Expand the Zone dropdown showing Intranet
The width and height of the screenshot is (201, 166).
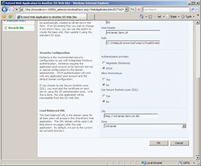[x=184, y=126]
